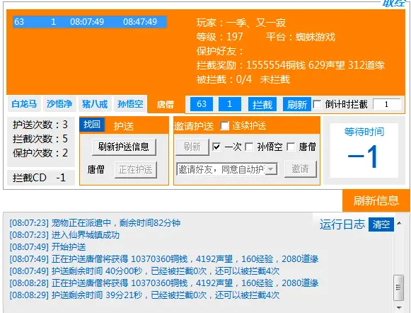The image size is (411, 313).
Task: Click log entry 护送剩余时间 39分21秒
Action: (144, 295)
